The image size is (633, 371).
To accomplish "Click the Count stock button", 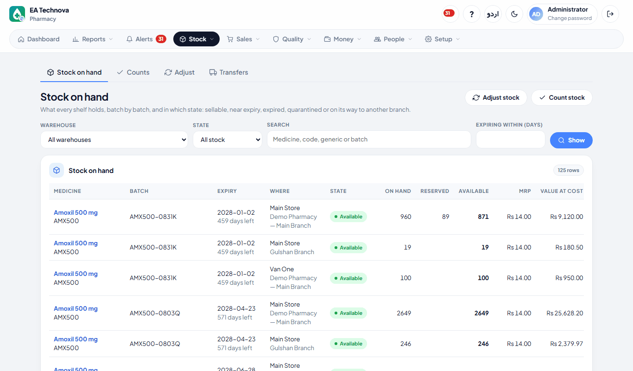I will [x=562, y=97].
